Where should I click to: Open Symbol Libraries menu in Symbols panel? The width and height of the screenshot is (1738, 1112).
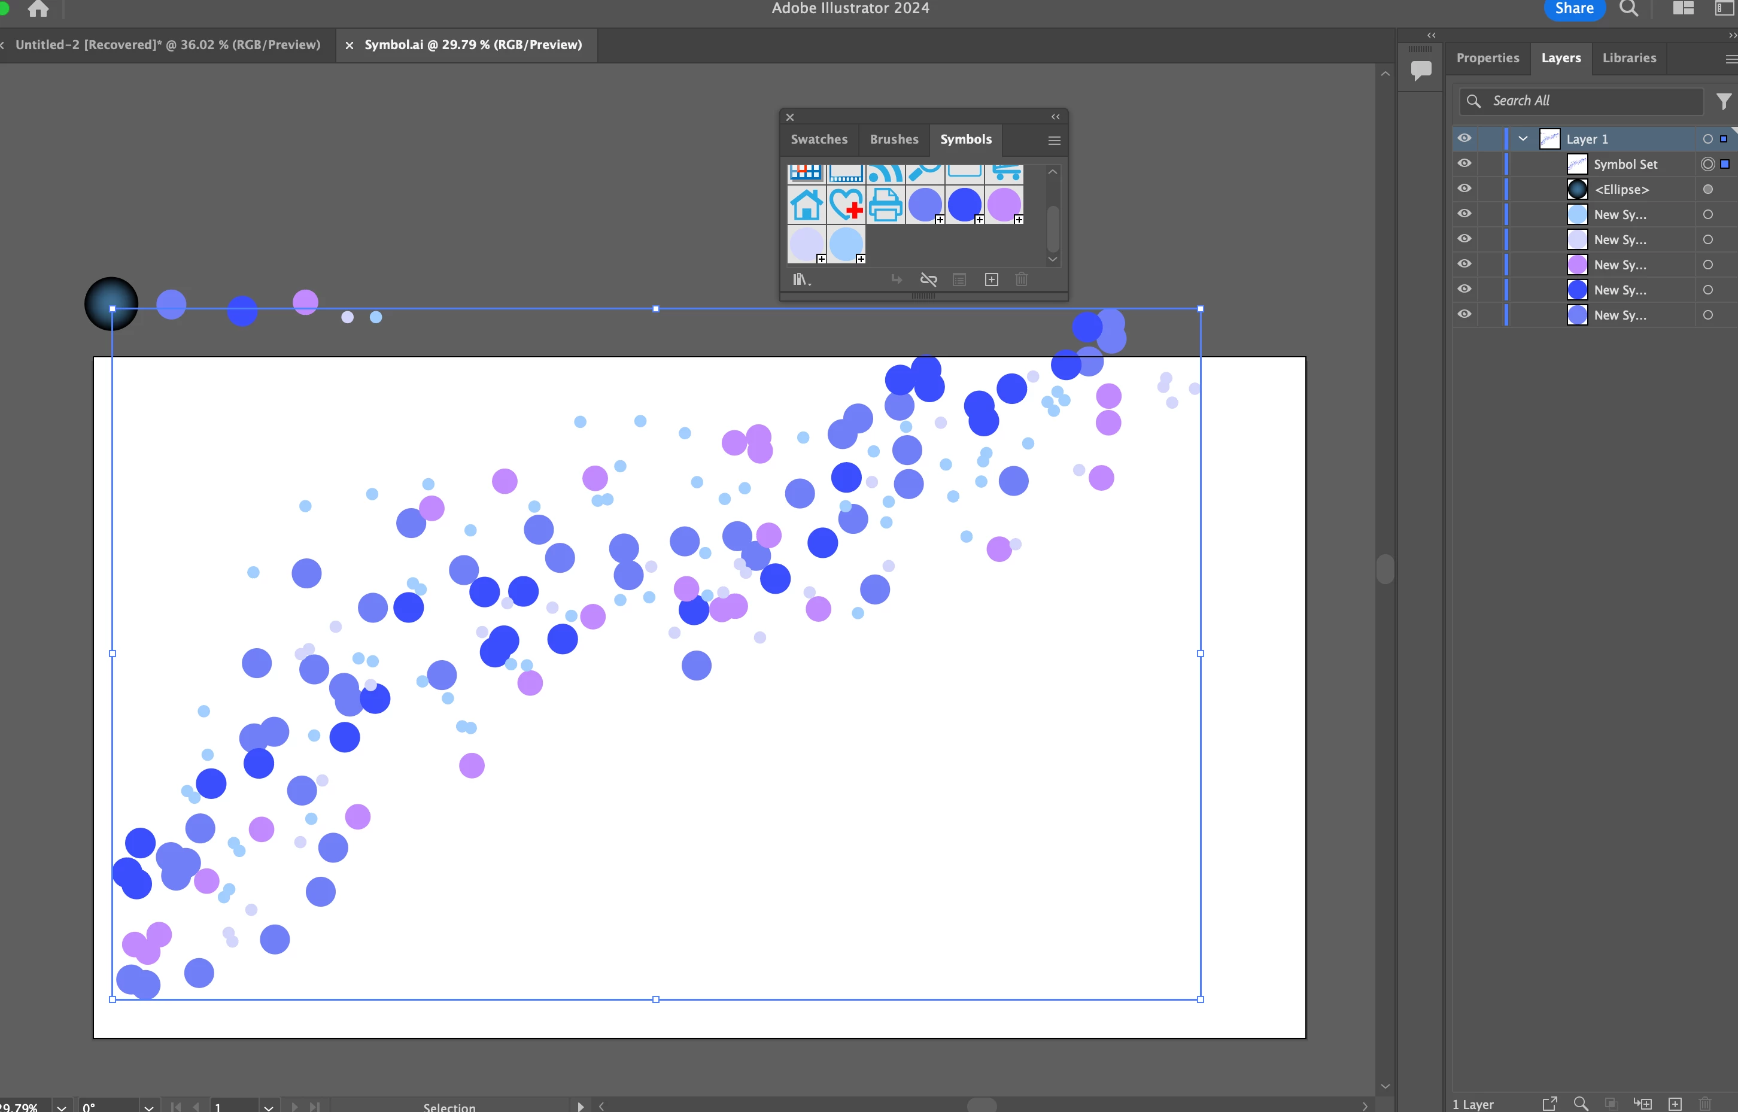(x=801, y=279)
